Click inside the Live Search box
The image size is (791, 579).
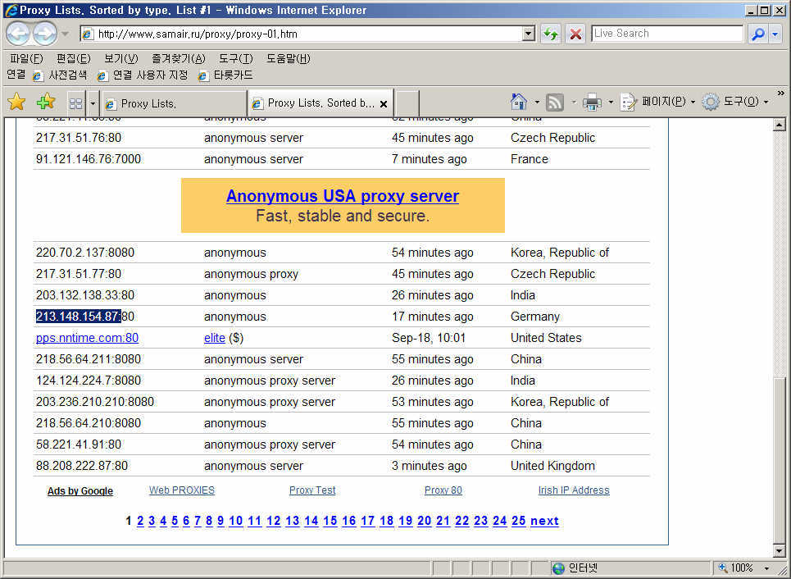pyautogui.click(x=666, y=34)
